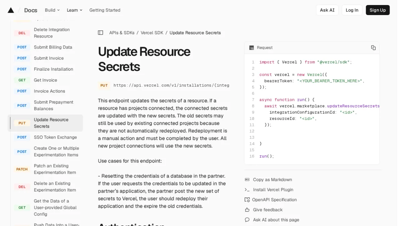Screen dimensions: 402x226
Task: Open Submit Billing Data in sidebar
Action: tap(53, 47)
